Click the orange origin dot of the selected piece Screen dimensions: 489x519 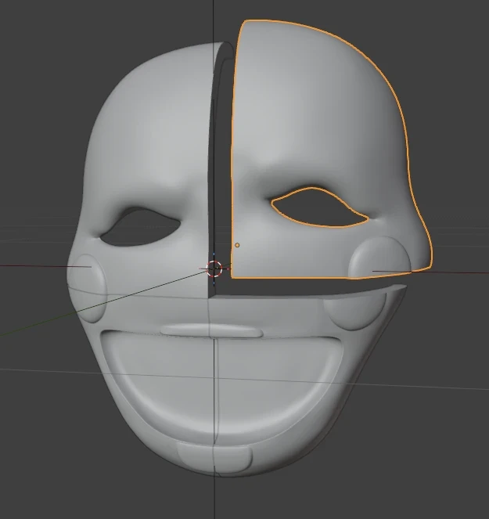[237, 245]
